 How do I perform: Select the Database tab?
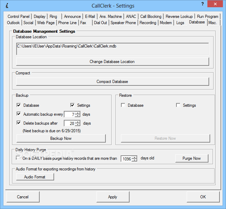(x=197, y=22)
